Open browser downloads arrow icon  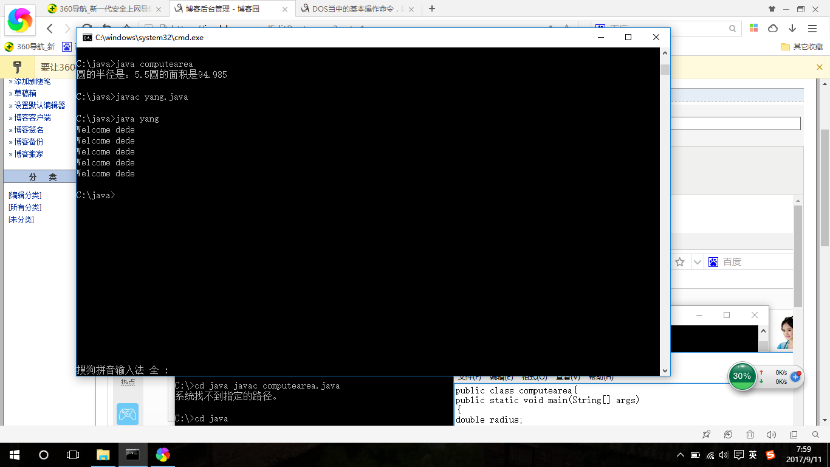click(x=792, y=29)
